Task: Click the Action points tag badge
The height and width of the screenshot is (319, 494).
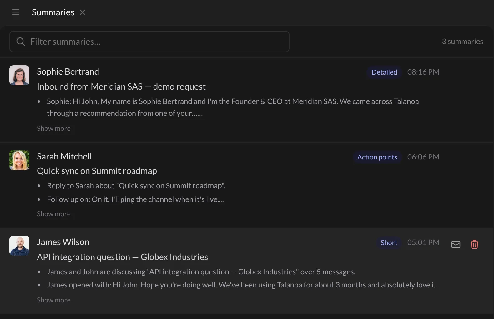Action: tap(377, 157)
